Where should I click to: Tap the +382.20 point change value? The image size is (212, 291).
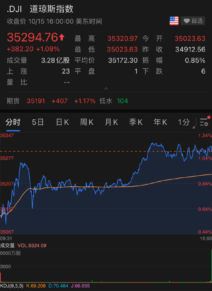coord(20,49)
